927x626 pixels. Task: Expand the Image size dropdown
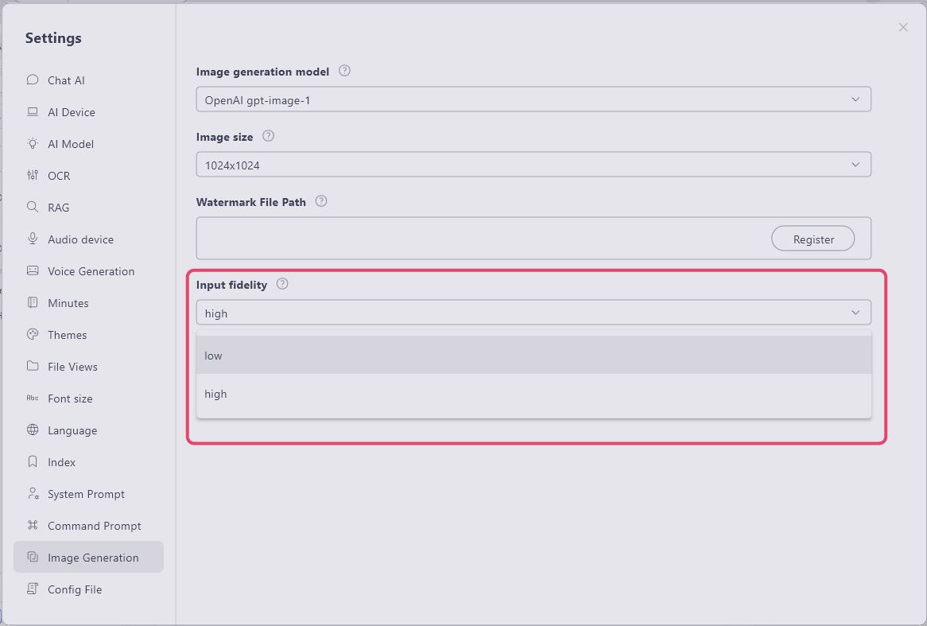tap(533, 165)
